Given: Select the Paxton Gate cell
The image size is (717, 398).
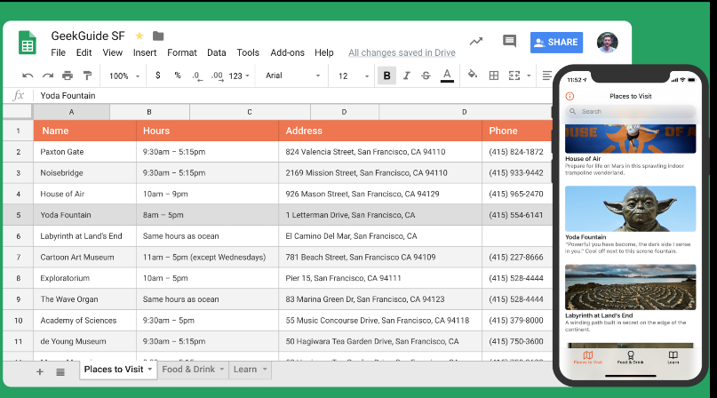Looking at the screenshot, I should [x=85, y=152].
